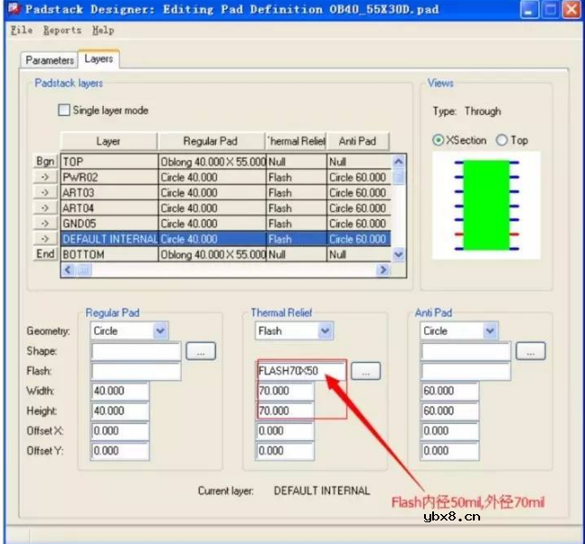
Task: Click the End row marker beside BOTTOM layer
Action: (45, 254)
